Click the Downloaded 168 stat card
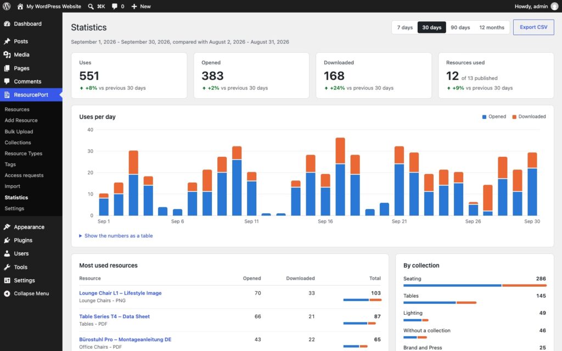 [373, 75]
